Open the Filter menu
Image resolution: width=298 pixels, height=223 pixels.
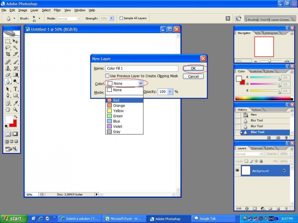57,10
